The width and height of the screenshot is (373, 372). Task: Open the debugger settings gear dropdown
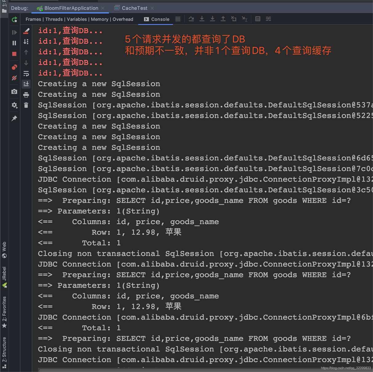click(x=14, y=105)
